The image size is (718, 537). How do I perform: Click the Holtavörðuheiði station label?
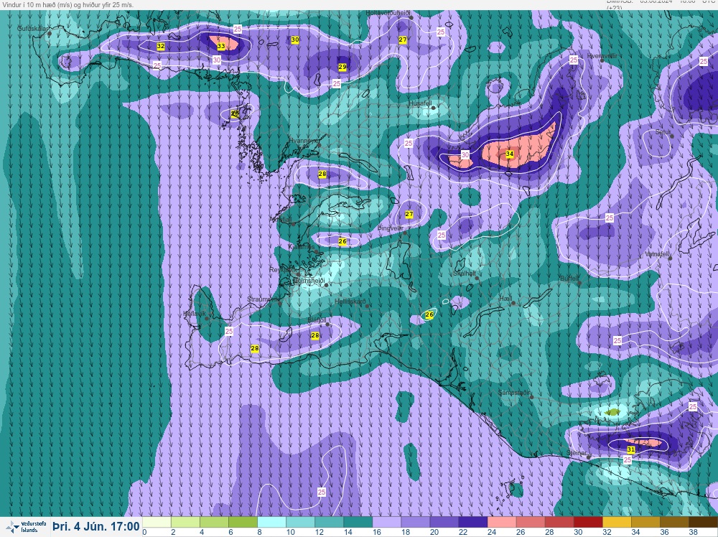click(388, 13)
